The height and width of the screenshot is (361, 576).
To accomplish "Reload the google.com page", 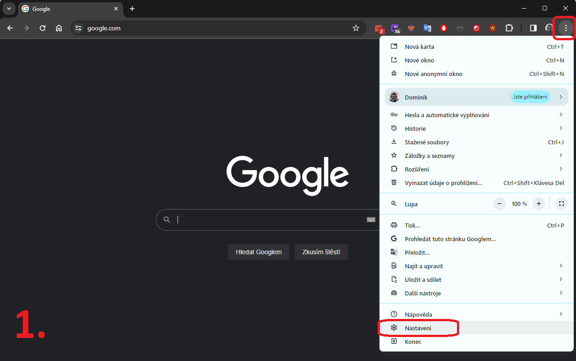I will tap(43, 28).
